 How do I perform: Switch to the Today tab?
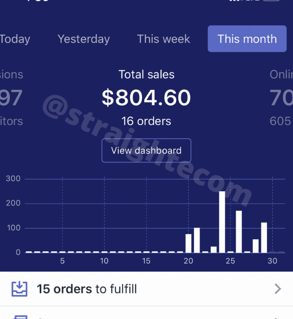(x=15, y=39)
